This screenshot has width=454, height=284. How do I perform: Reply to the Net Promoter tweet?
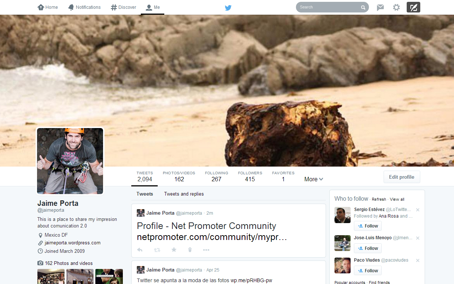tap(140, 250)
